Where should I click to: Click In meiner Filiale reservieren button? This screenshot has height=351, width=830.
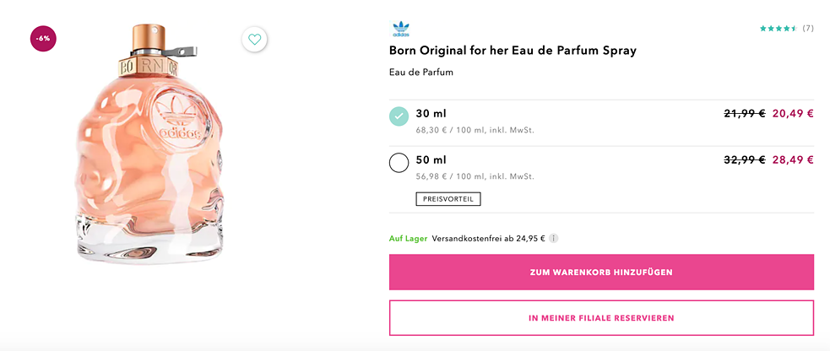point(601,318)
